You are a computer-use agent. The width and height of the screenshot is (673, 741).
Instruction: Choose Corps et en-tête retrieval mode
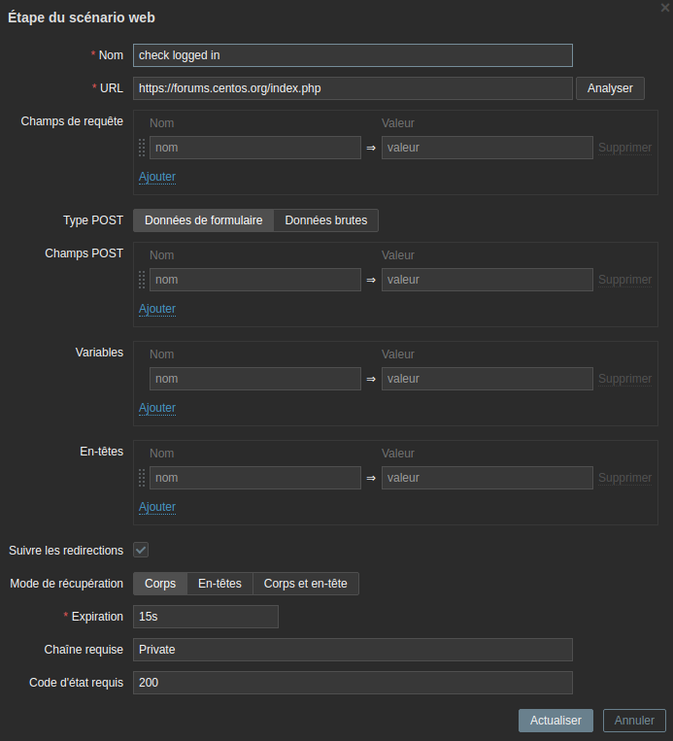[306, 584]
